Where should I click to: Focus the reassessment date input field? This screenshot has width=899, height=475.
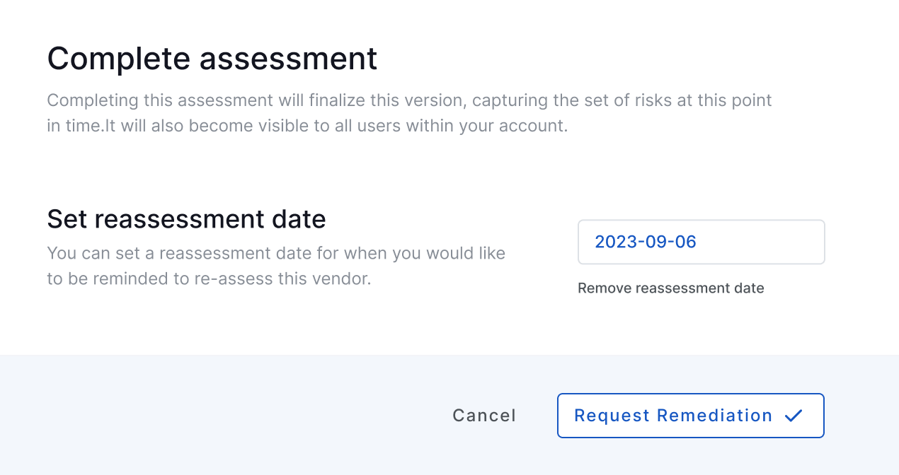click(702, 242)
